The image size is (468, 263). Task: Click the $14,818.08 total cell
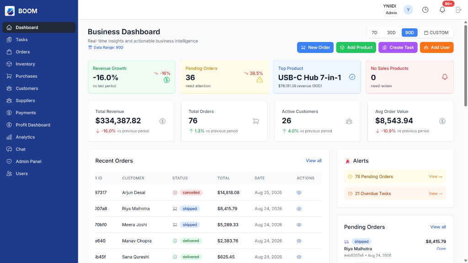pyautogui.click(x=229, y=193)
